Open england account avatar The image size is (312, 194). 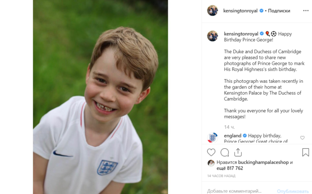tap(213, 138)
